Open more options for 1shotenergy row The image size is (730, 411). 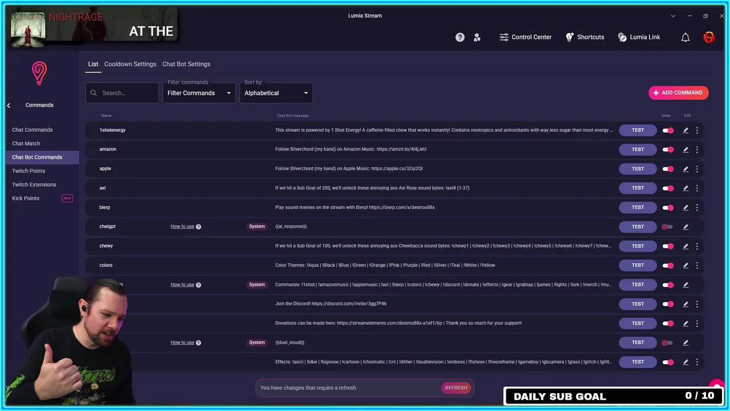(x=697, y=130)
